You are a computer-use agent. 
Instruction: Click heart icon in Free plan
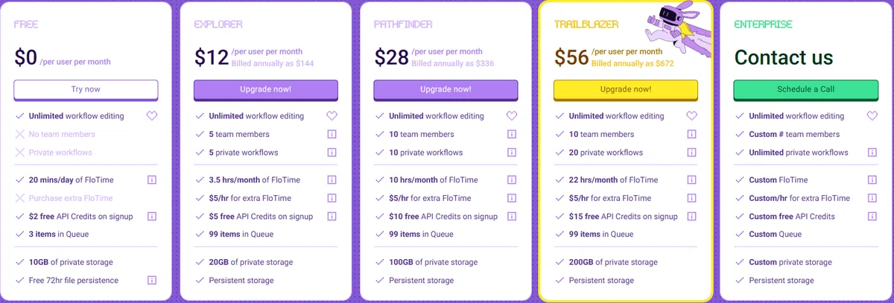(152, 116)
